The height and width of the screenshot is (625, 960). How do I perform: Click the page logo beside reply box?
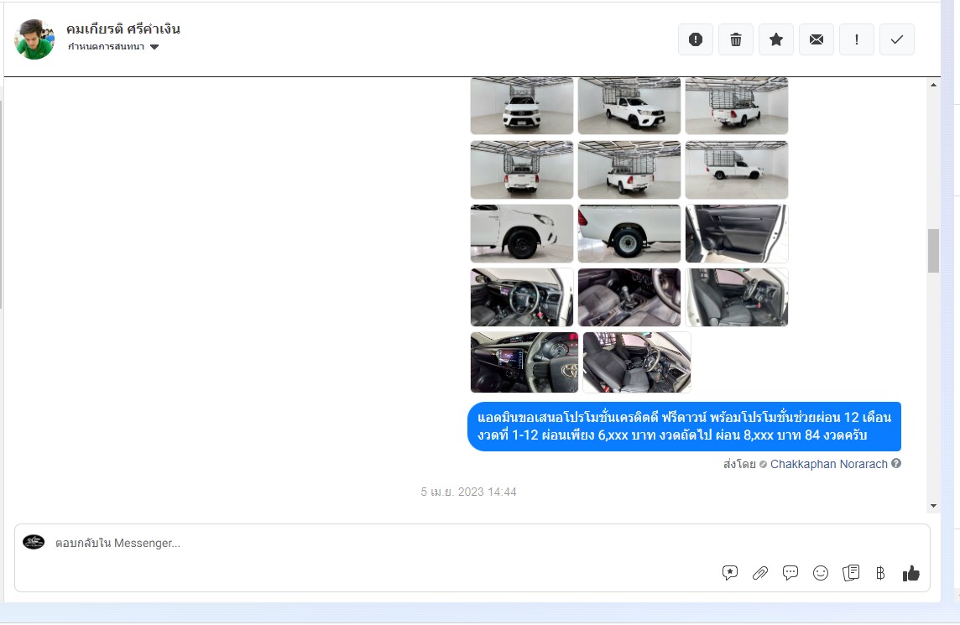(34, 542)
